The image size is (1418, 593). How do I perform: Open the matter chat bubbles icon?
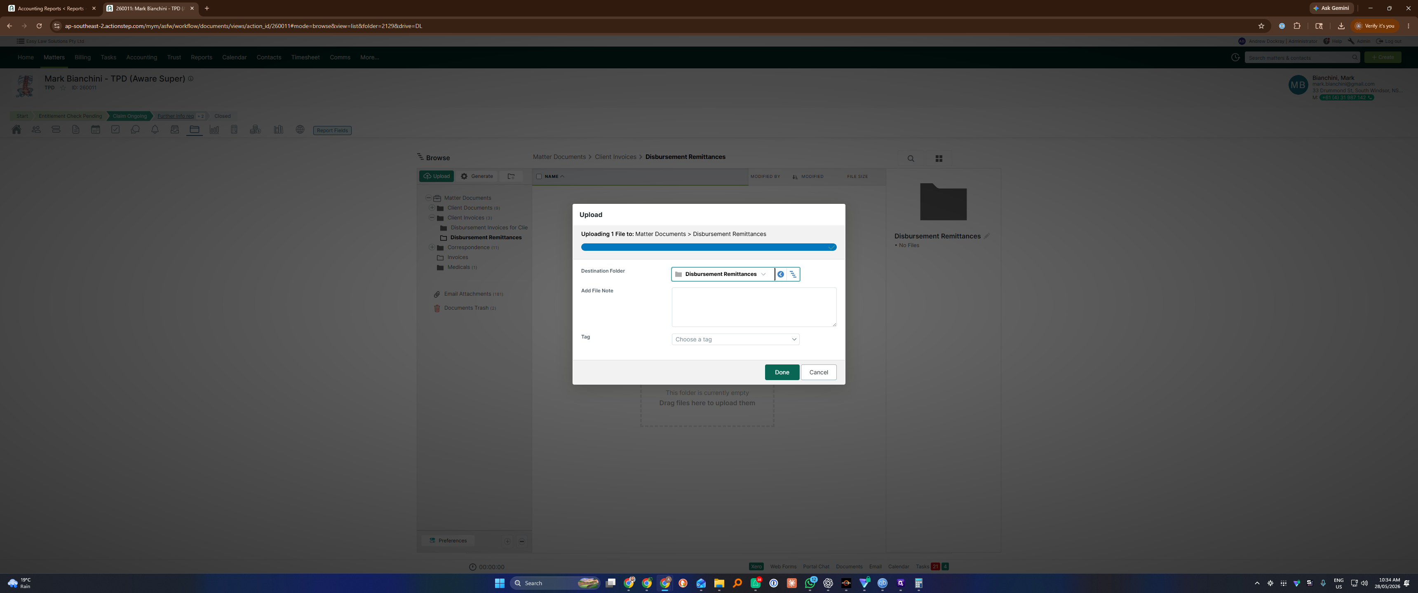click(x=136, y=129)
